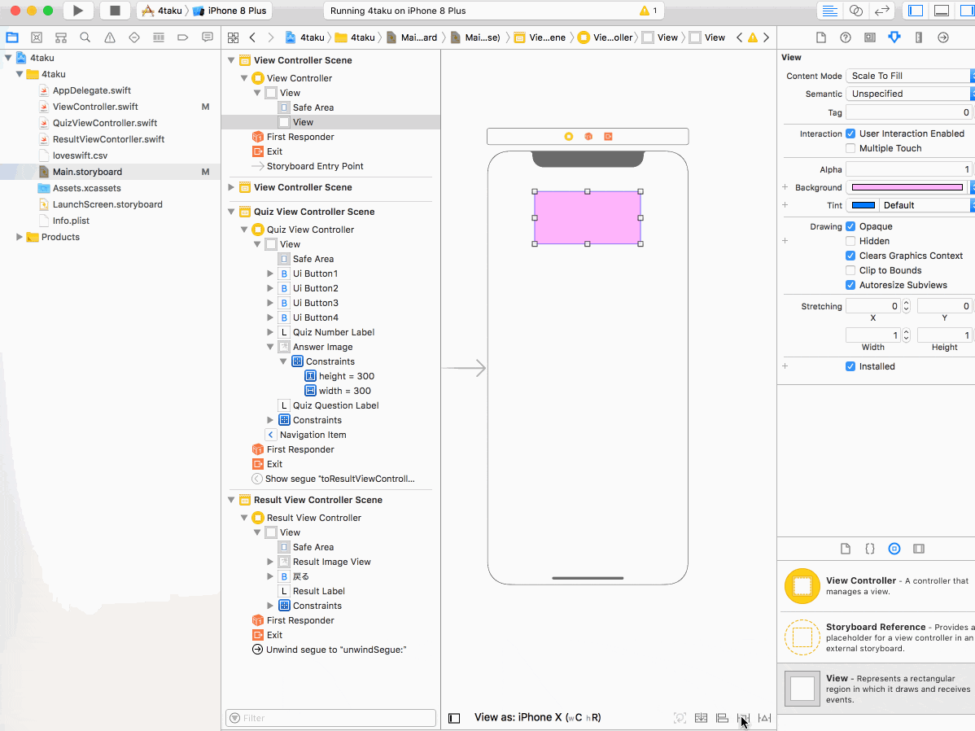The width and height of the screenshot is (975, 731).
Task: Open the Issue navigator warning icon
Action: pos(109,37)
